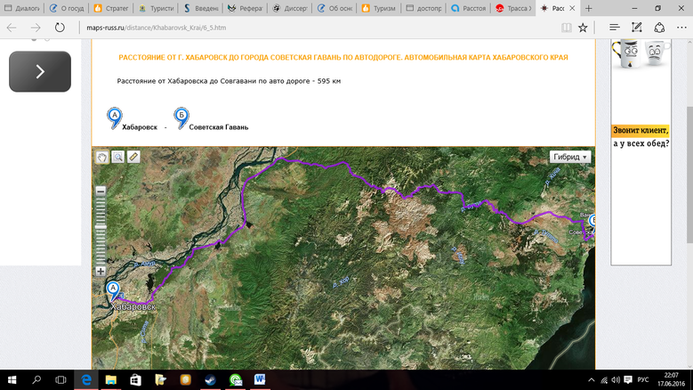This screenshot has height=390, width=693.
Task: Click the 595 км distance text
Action: point(329,81)
